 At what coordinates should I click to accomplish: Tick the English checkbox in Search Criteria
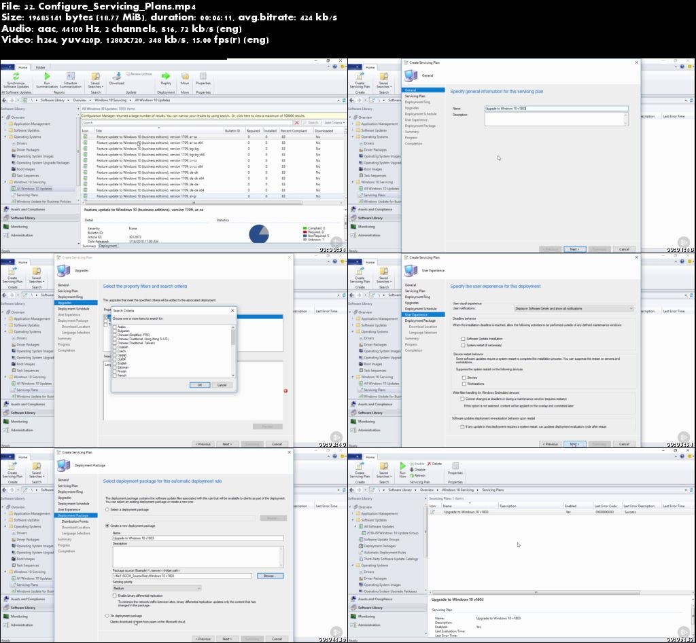coord(114,363)
